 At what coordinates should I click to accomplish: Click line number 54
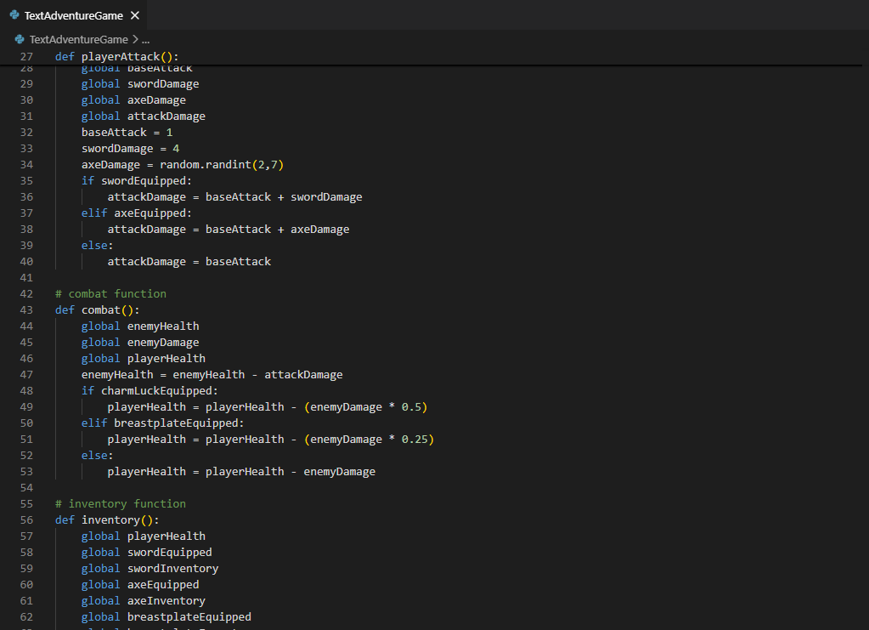[26, 487]
